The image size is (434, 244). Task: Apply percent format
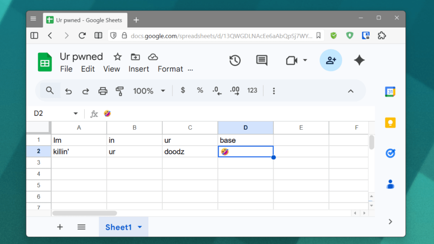tap(200, 91)
